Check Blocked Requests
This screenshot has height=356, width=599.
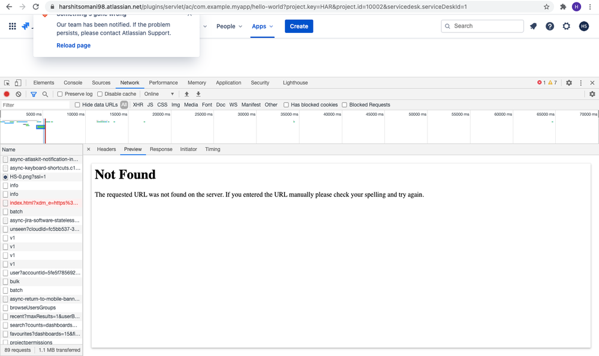click(344, 105)
